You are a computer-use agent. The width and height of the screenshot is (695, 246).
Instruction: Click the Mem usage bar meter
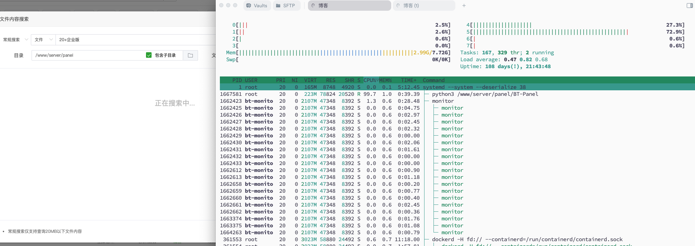[338, 53]
